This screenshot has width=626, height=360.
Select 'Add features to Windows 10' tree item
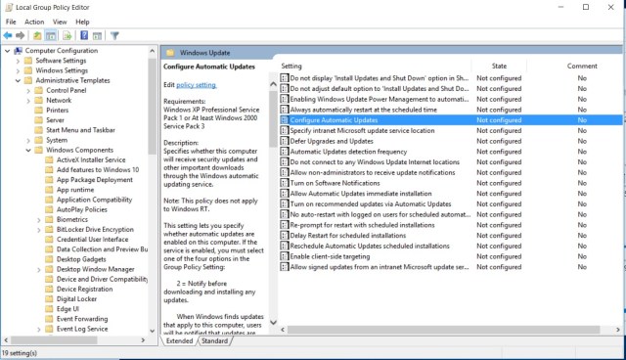[98, 169]
